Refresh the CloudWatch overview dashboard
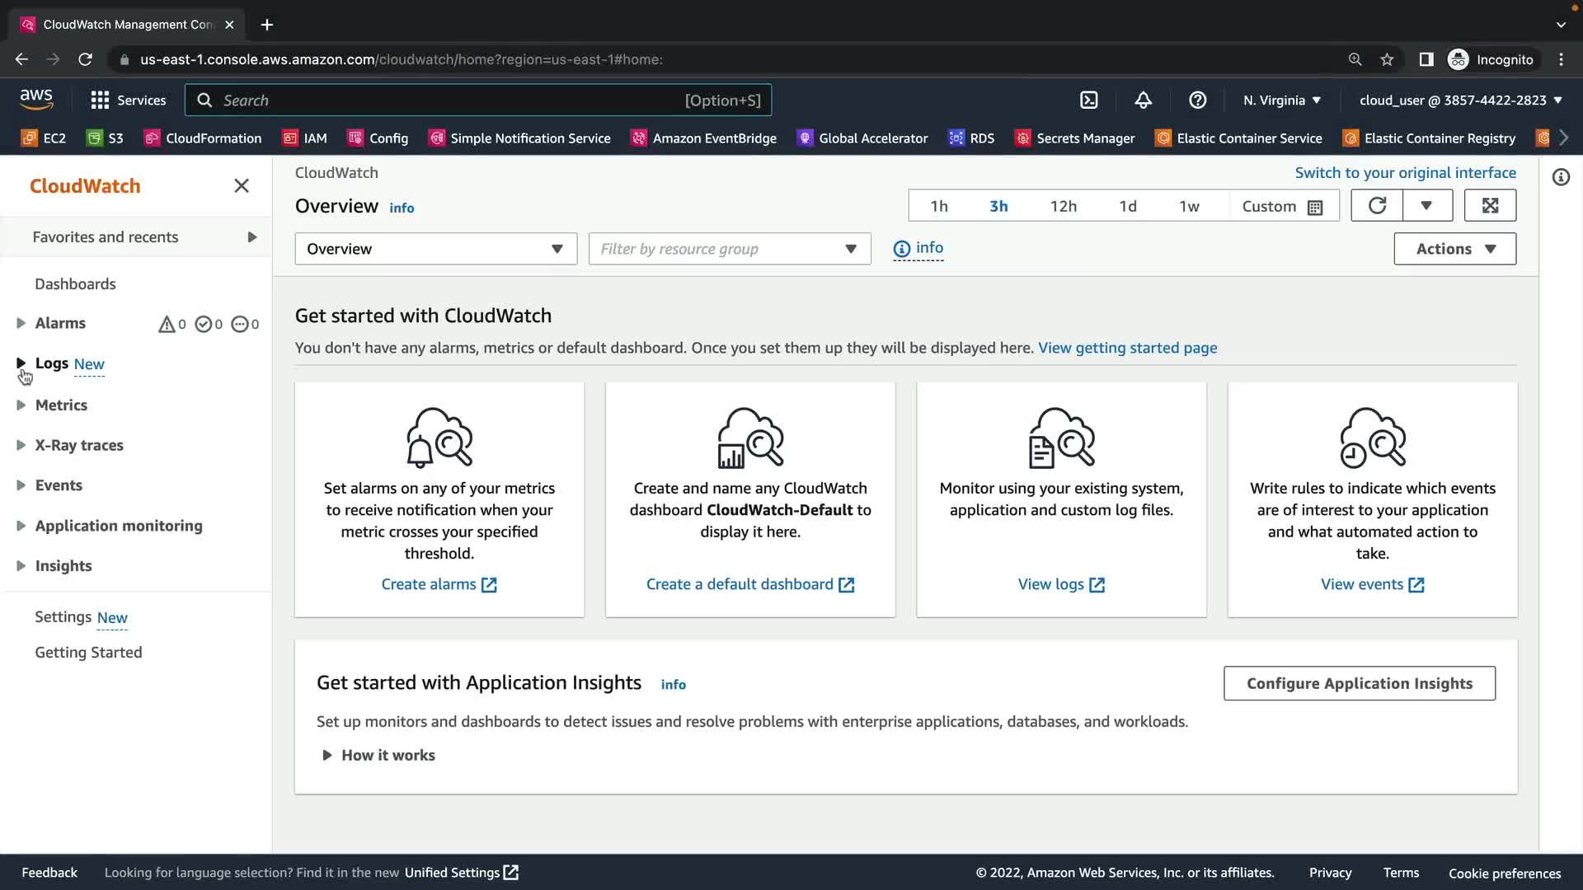1583x890 pixels. [1377, 206]
